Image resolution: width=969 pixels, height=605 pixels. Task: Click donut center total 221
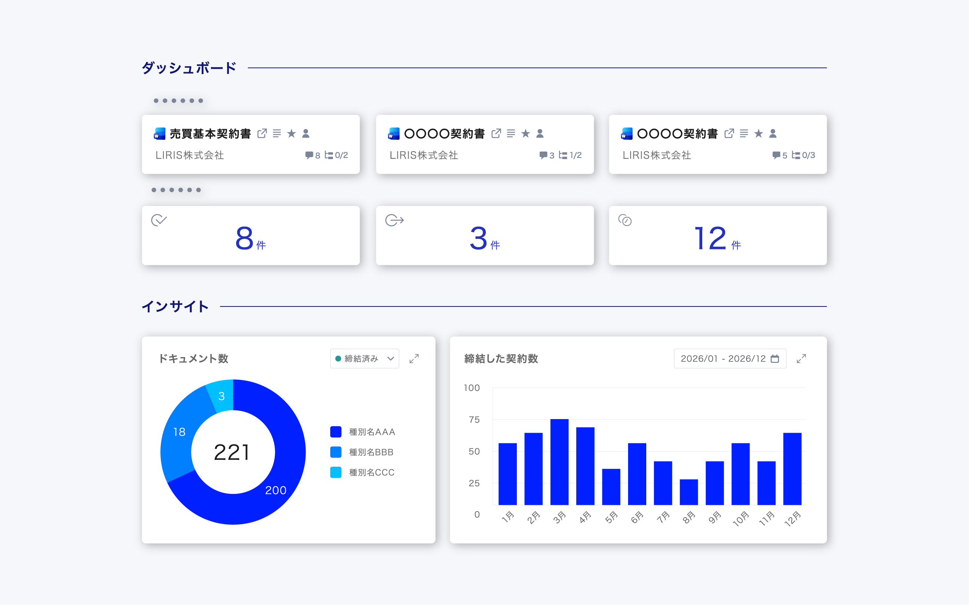pos(232,452)
